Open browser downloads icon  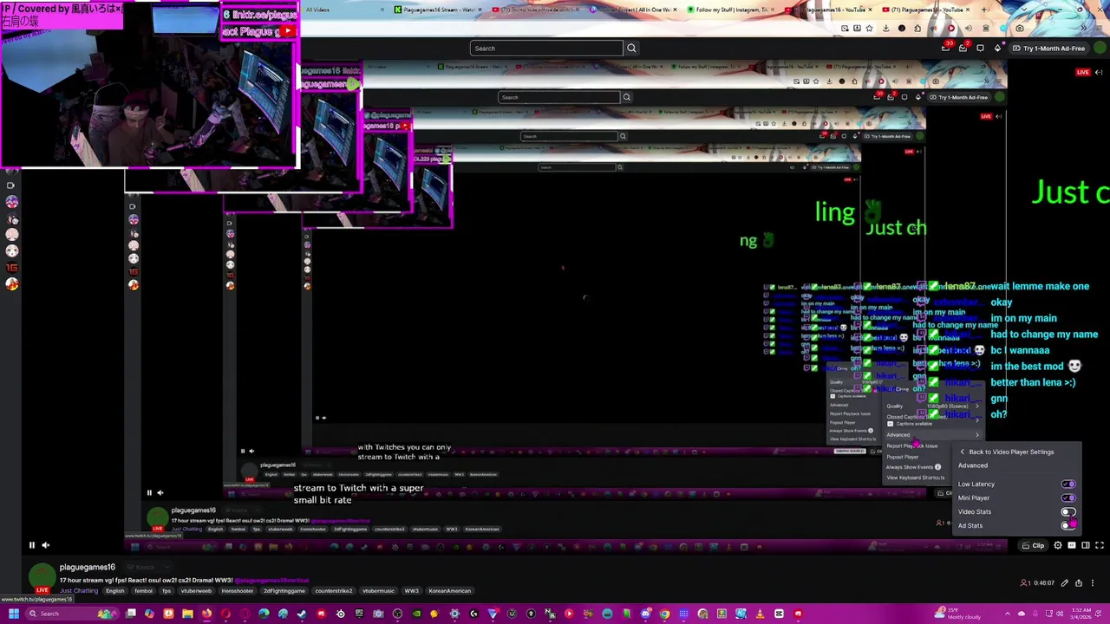pyautogui.click(x=885, y=29)
